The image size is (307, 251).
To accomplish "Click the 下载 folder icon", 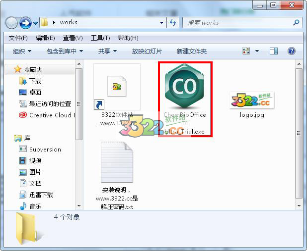I will click(23, 81).
